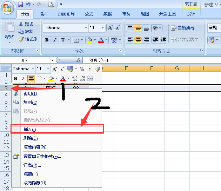Open the 公式 formulas tab
Viewport: 221px width, 191px height.
click(x=89, y=14)
